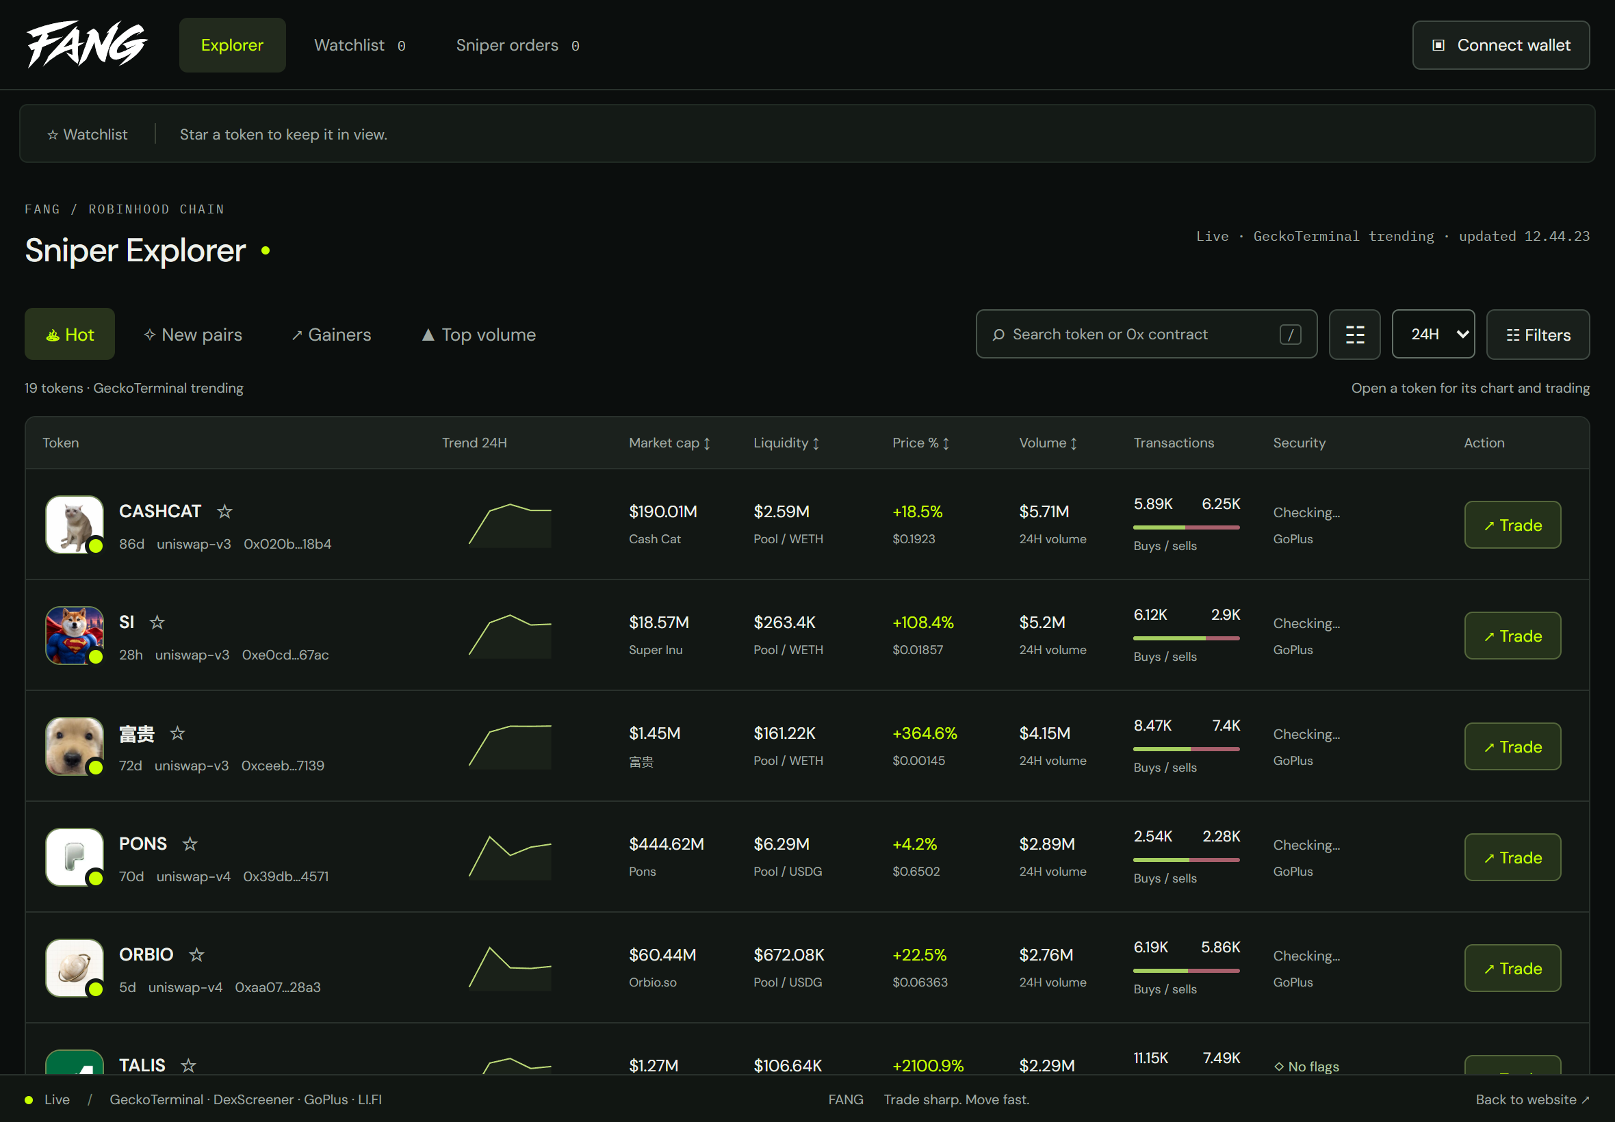
Task: Star the 富贵 token
Action: pyautogui.click(x=177, y=733)
